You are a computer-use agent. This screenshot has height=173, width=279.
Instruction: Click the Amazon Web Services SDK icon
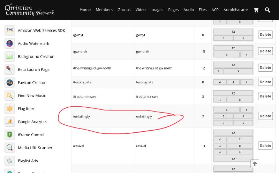(x=10, y=31)
